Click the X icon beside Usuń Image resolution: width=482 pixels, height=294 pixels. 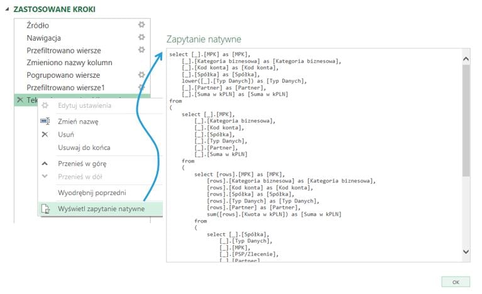point(45,134)
